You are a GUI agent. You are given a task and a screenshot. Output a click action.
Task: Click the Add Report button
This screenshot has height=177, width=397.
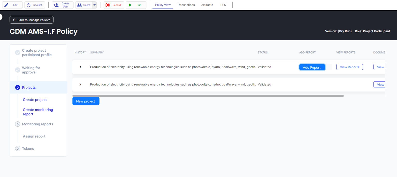312,67
